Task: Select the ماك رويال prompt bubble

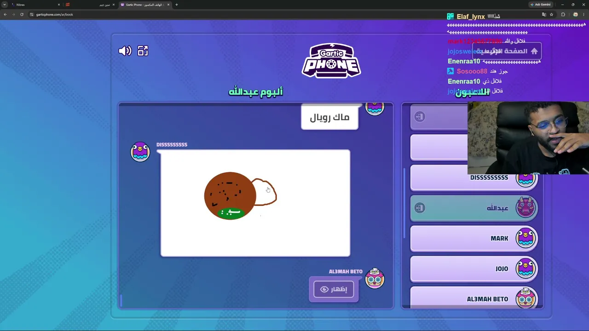Action: pyautogui.click(x=329, y=117)
